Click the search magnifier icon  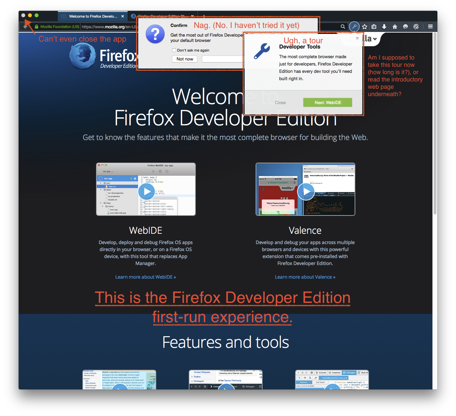pyautogui.click(x=343, y=26)
